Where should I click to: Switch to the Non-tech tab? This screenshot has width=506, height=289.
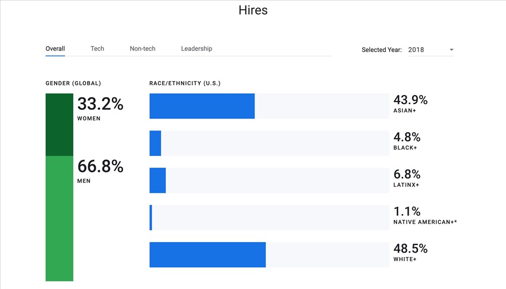point(142,49)
